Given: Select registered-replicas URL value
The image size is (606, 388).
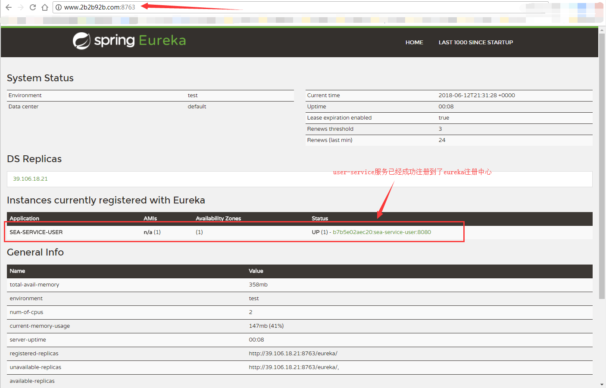Looking at the screenshot, I should (293, 354).
